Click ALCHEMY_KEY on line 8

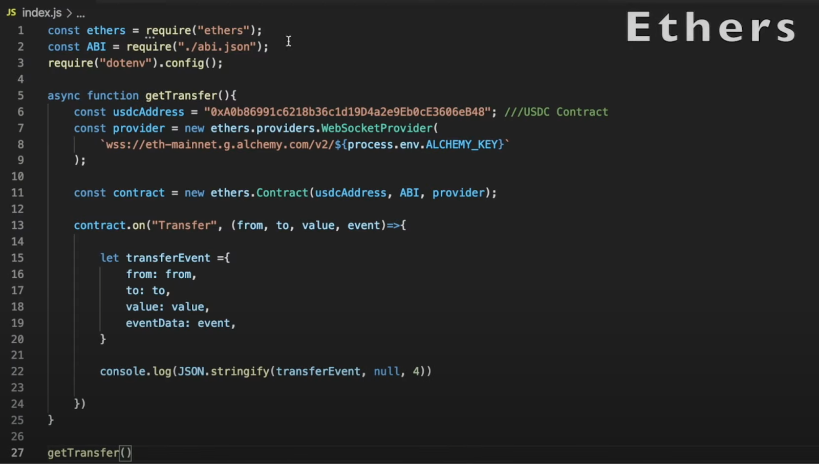click(x=461, y=145)
